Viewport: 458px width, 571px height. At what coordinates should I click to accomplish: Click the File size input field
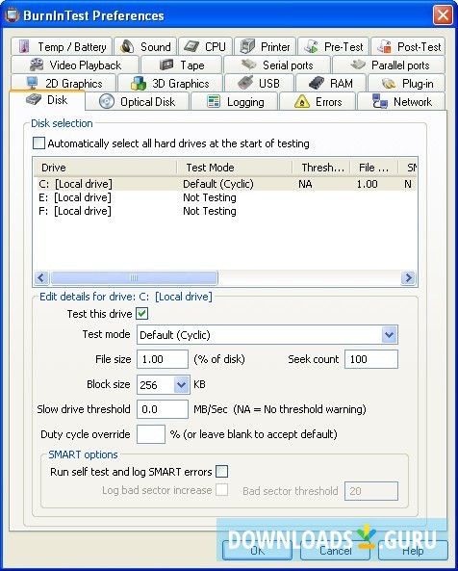click(163, 359)
